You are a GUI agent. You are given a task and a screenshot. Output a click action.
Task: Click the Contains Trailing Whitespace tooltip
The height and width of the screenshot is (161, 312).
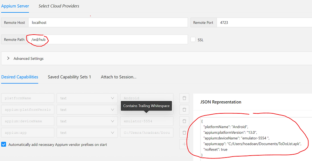(x=146, y=106)
